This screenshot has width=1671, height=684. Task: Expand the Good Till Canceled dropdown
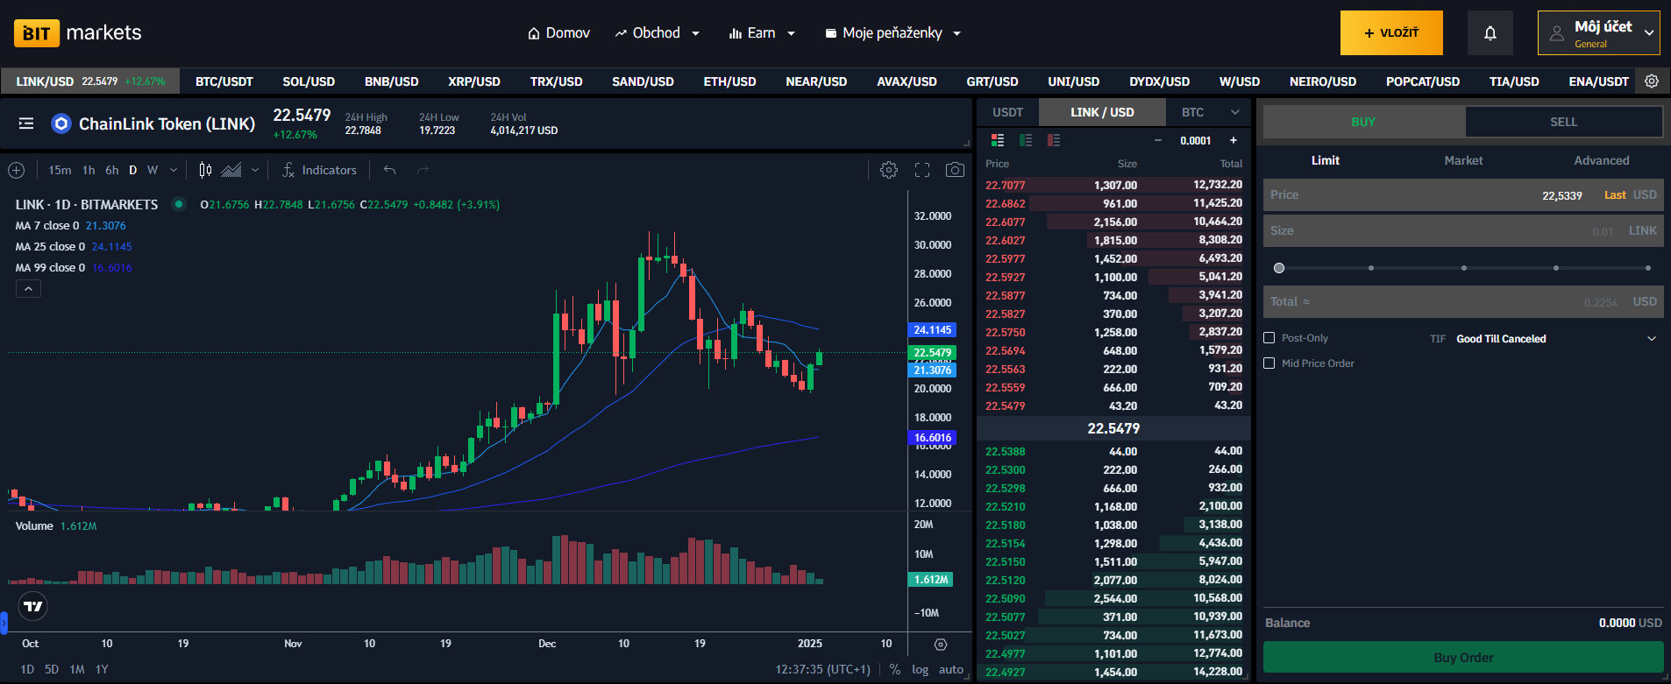[x=1556, y=339]
